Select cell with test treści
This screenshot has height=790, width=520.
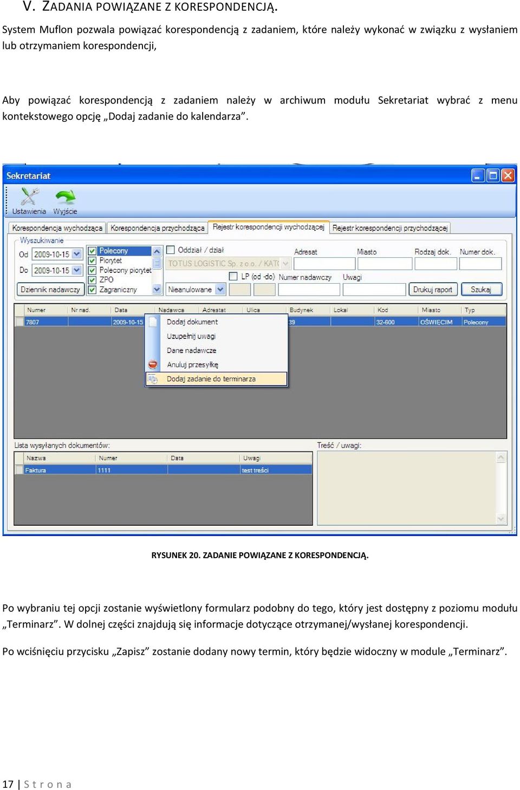click(276, 470)
